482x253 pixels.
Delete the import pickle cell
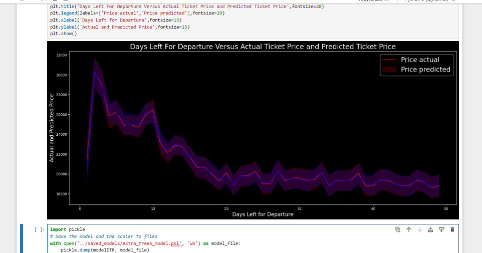point(452,229)
